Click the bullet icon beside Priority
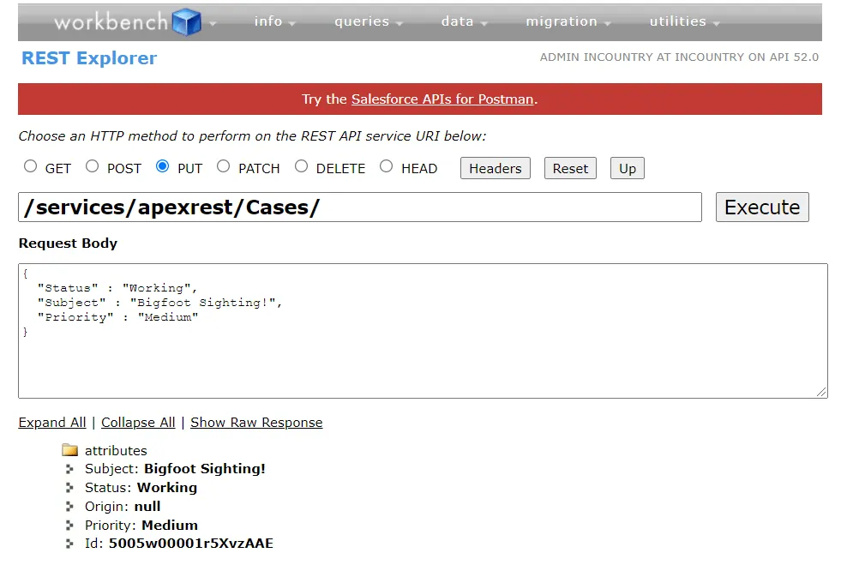 coord(70,526)
